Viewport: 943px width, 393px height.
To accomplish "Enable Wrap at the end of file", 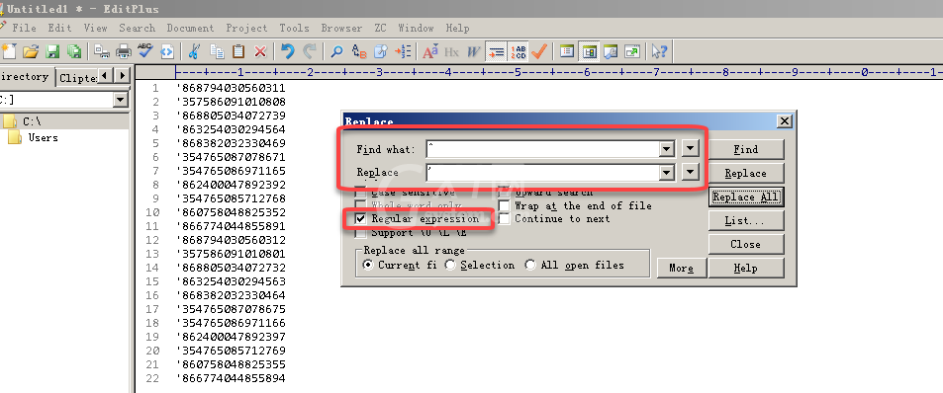I will click(x=504, y=205).
